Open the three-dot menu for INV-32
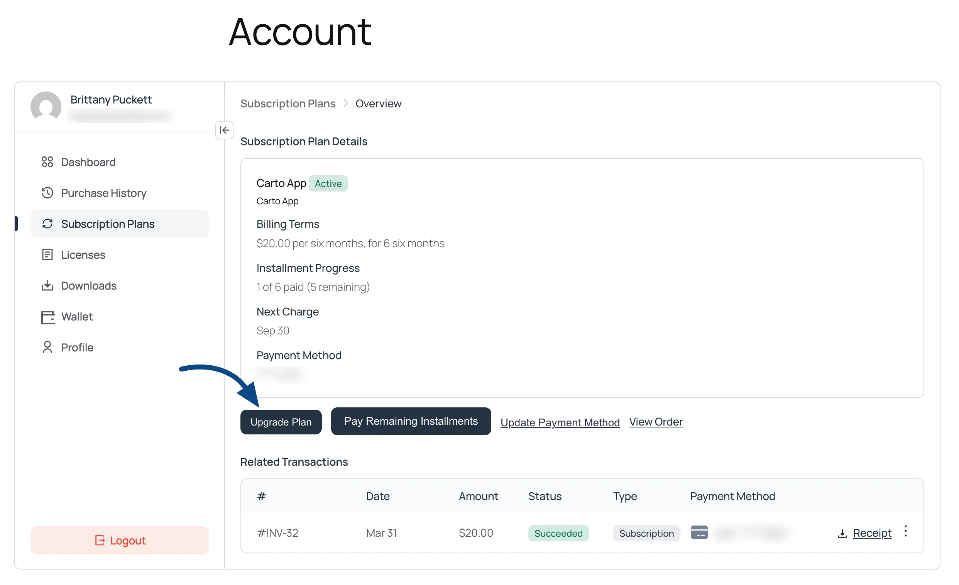 pos(906,531)
